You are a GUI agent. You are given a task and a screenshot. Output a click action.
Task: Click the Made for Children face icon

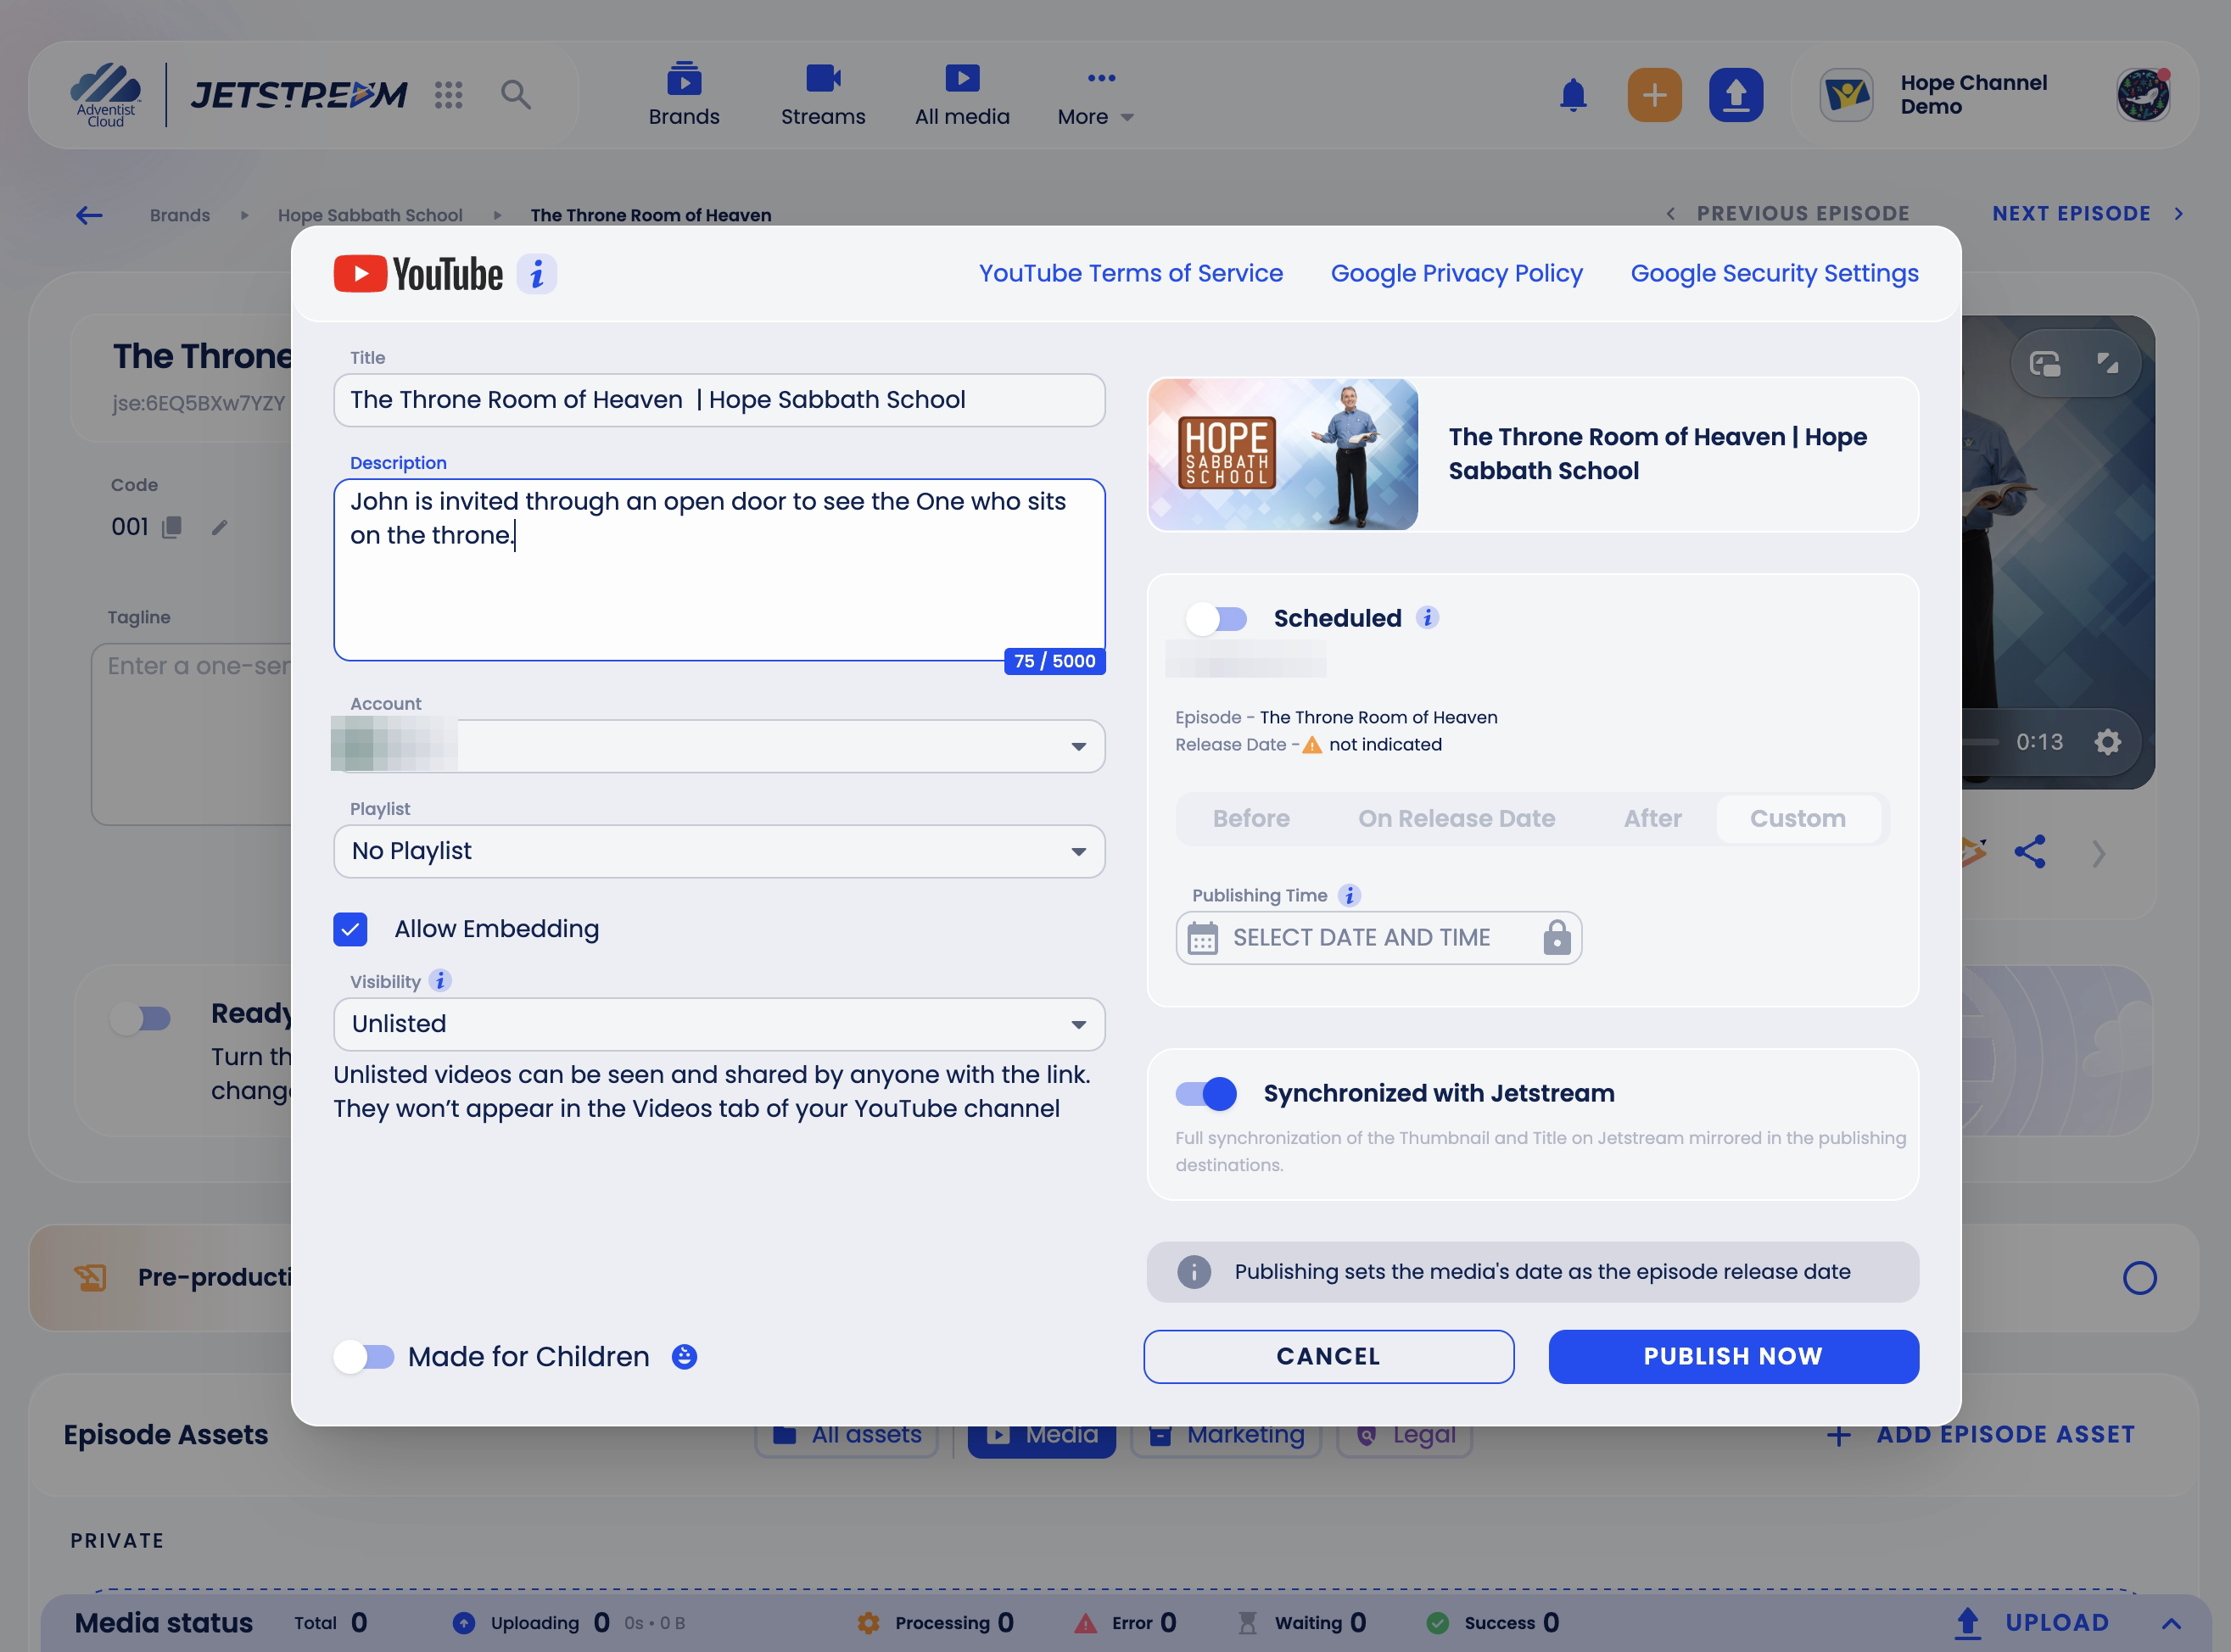tap(684, 1356)
